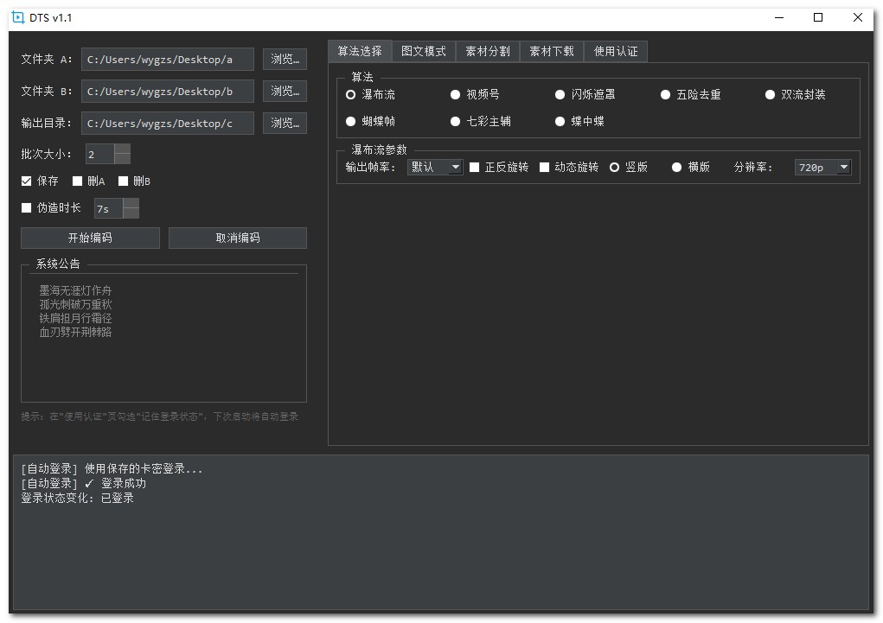The width and height of the screenshot is (883, 623).
Task: Expand the 分辨率 720p dropdown
Action: pyautogui.click(x=822, y=168)
